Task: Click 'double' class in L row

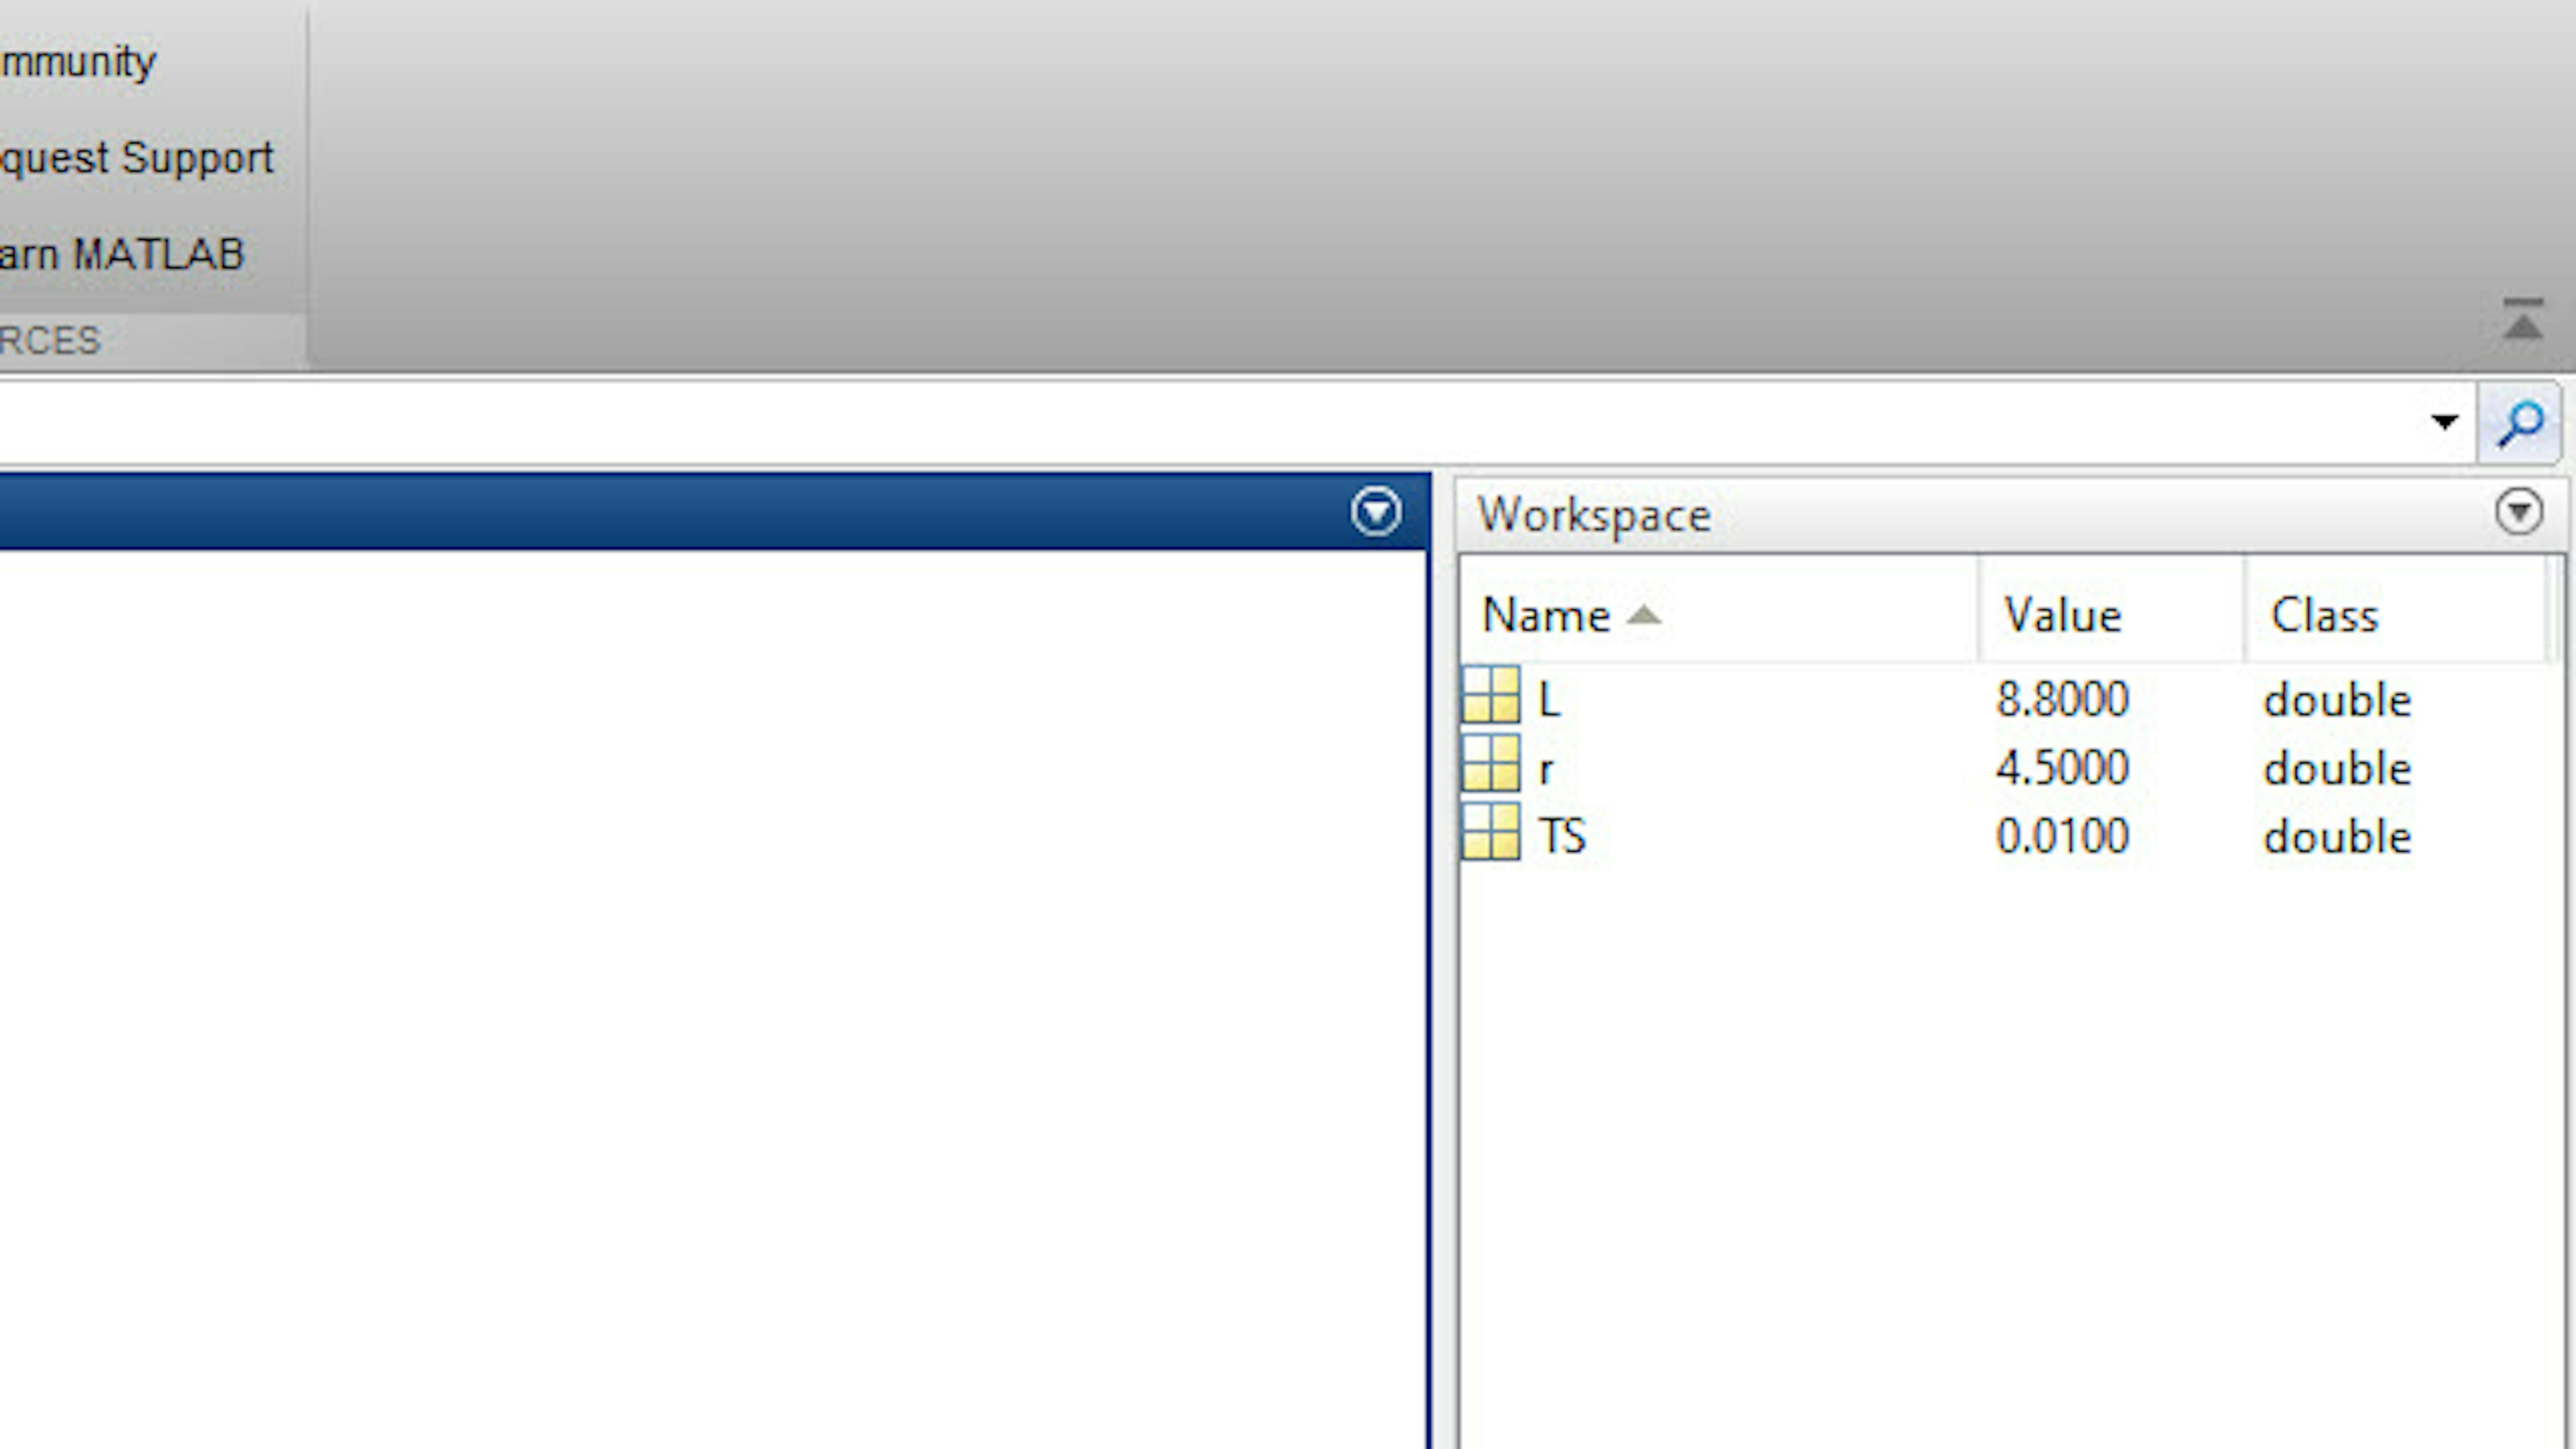Action: [2337, 699]
